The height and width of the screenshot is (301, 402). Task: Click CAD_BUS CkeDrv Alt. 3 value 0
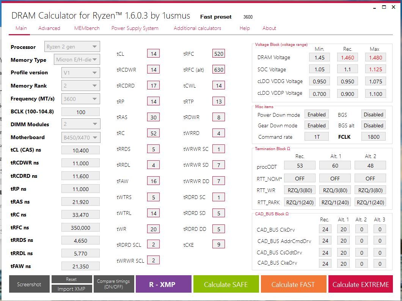point(380,263)
